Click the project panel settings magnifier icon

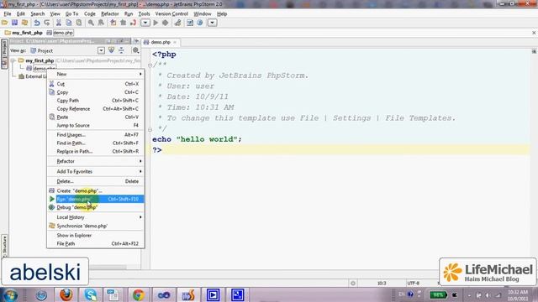[136, 50]
